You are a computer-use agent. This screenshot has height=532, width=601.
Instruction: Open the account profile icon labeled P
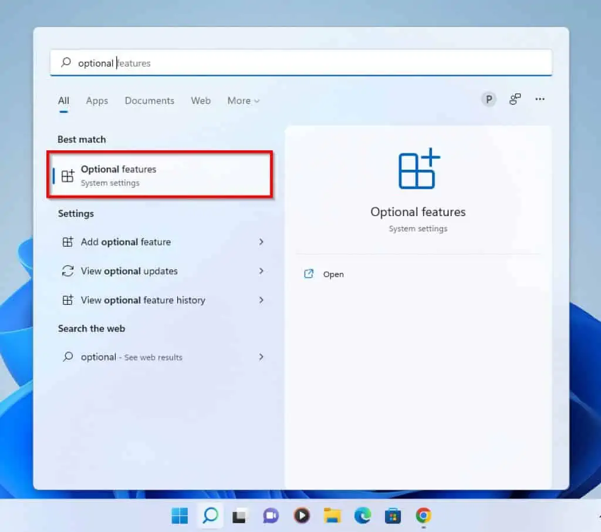pos(488,99)
